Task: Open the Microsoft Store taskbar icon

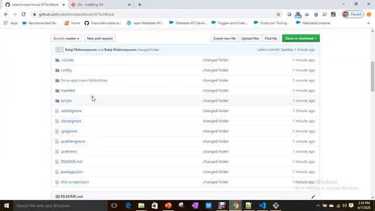Action: click(x=155, y=206)
